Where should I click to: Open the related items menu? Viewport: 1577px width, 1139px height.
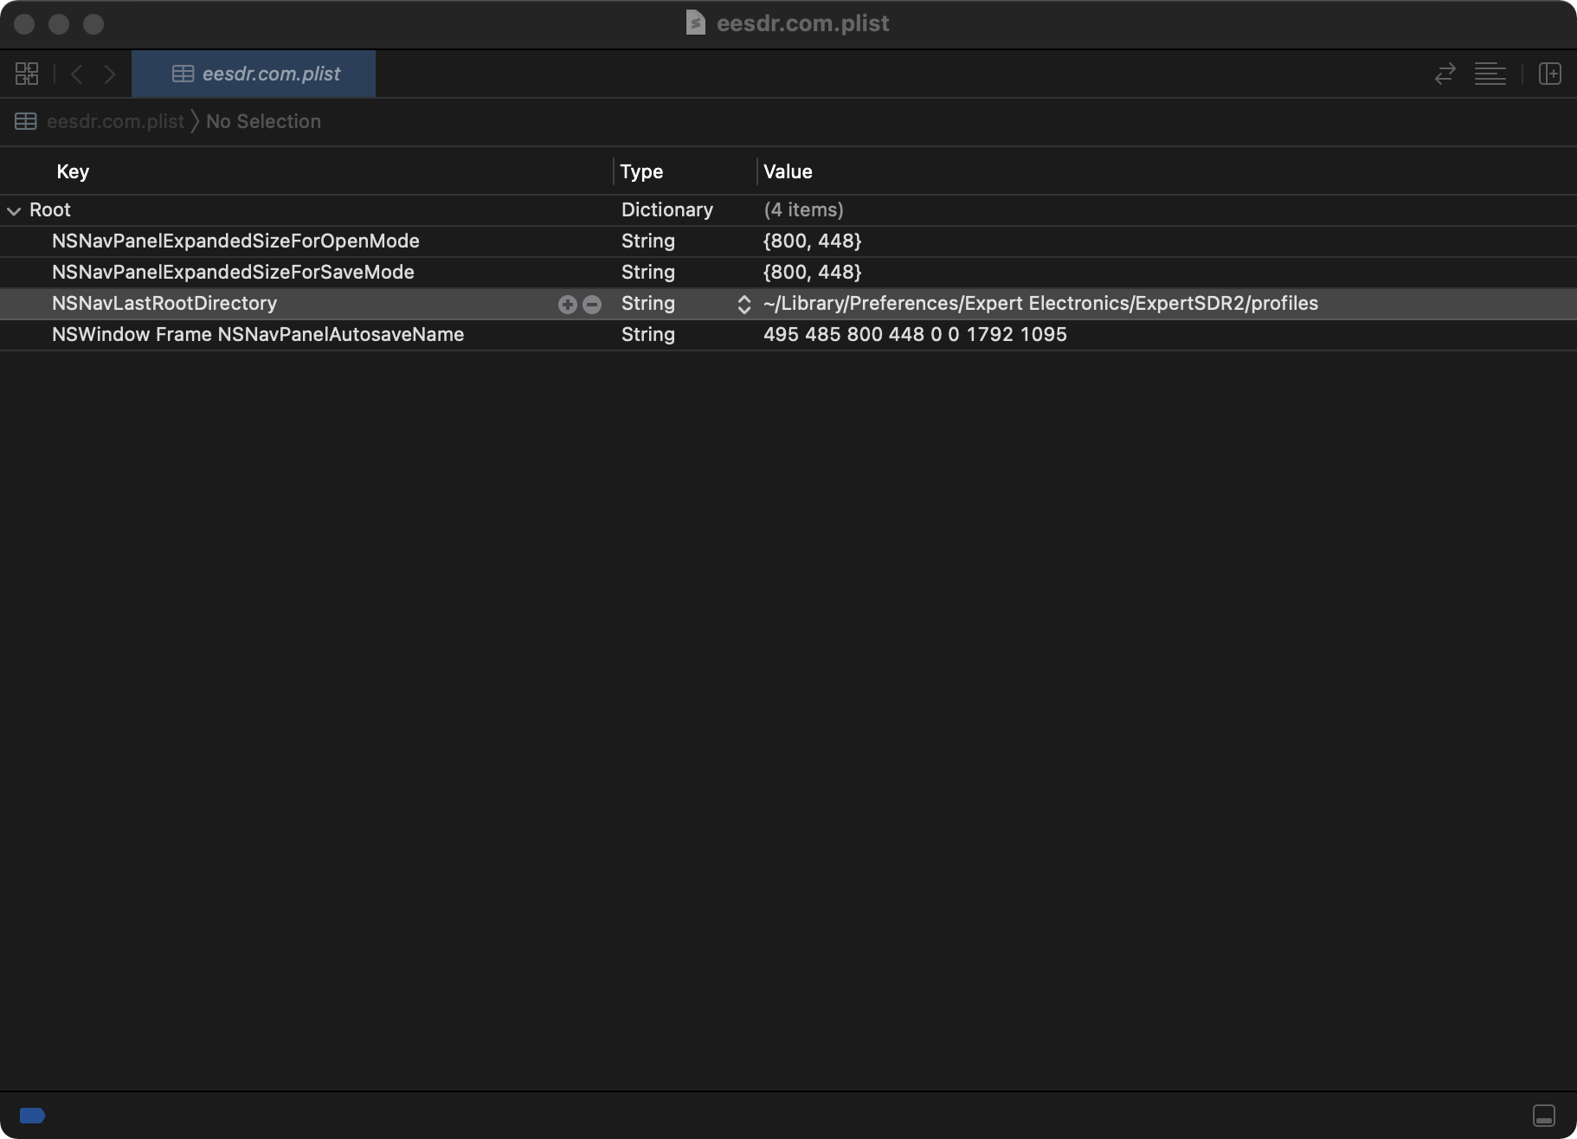(26, 74)
